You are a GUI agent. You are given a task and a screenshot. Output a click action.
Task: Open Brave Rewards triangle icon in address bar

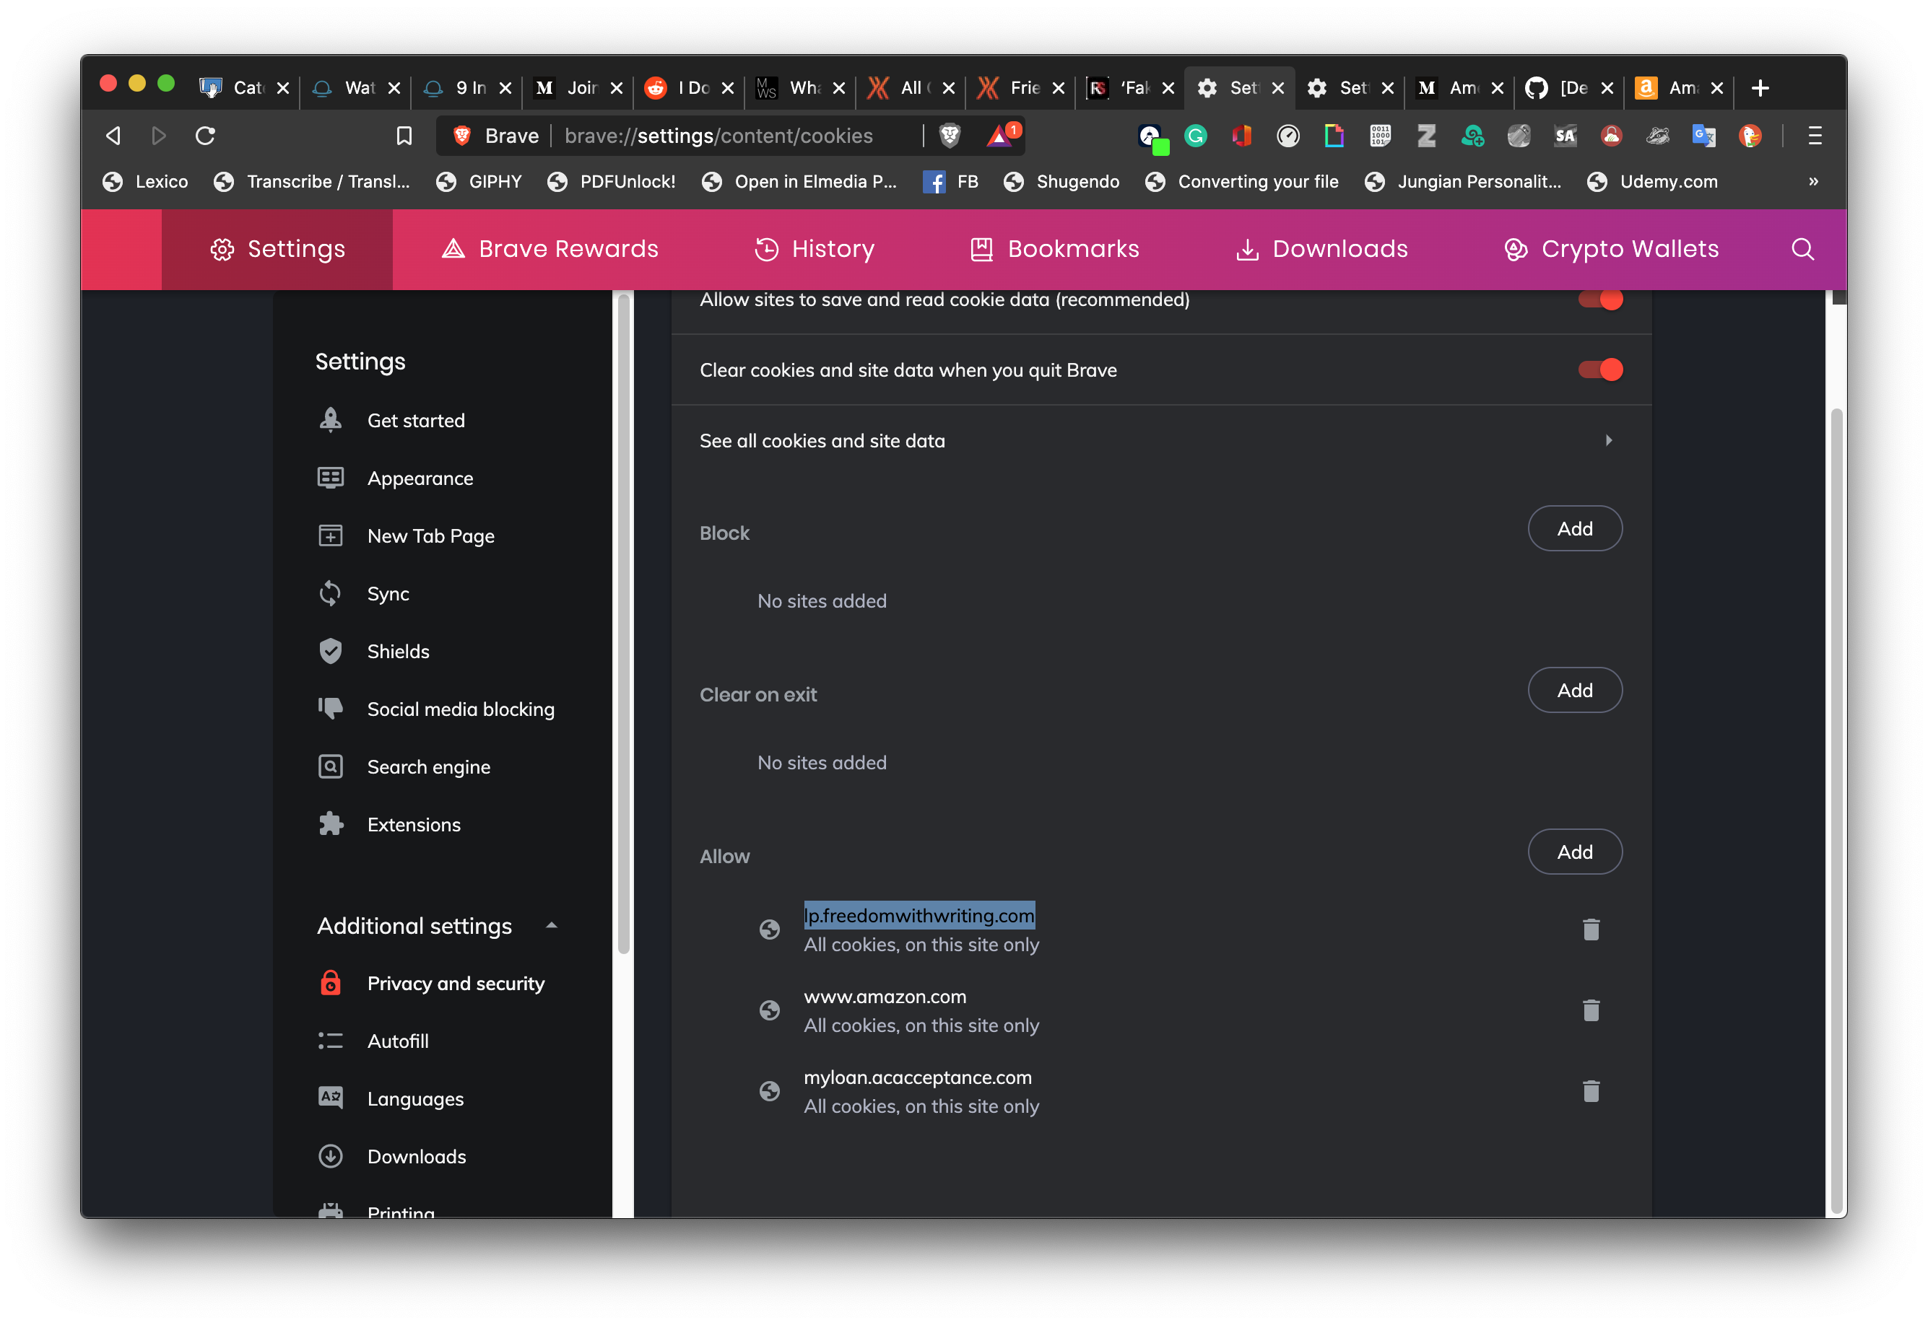point(1000,136)
